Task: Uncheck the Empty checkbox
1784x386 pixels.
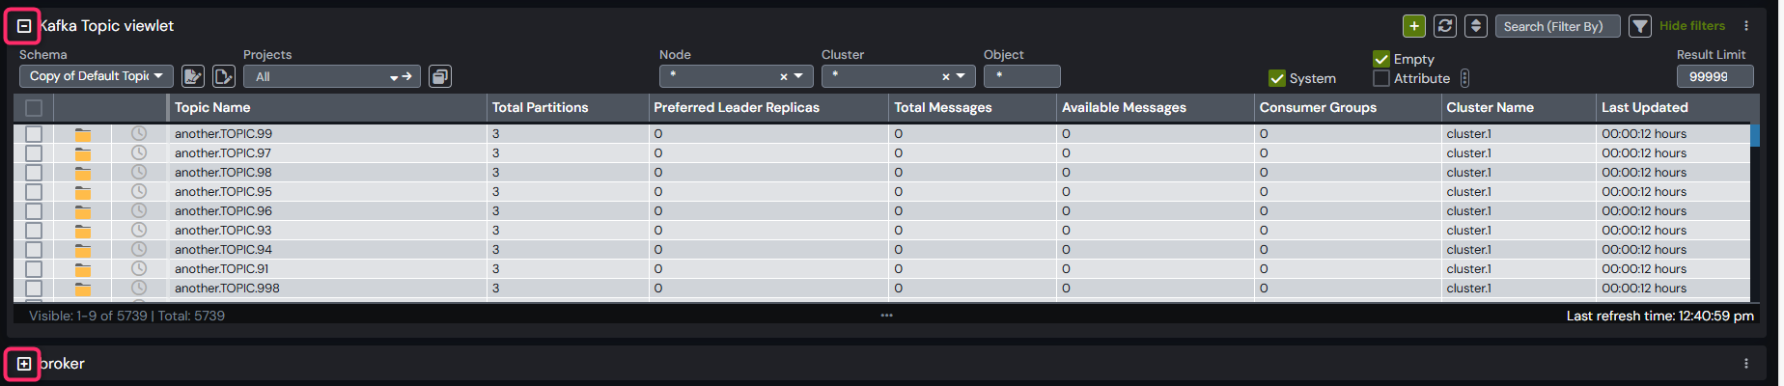Action: (x=1381, y=59)
